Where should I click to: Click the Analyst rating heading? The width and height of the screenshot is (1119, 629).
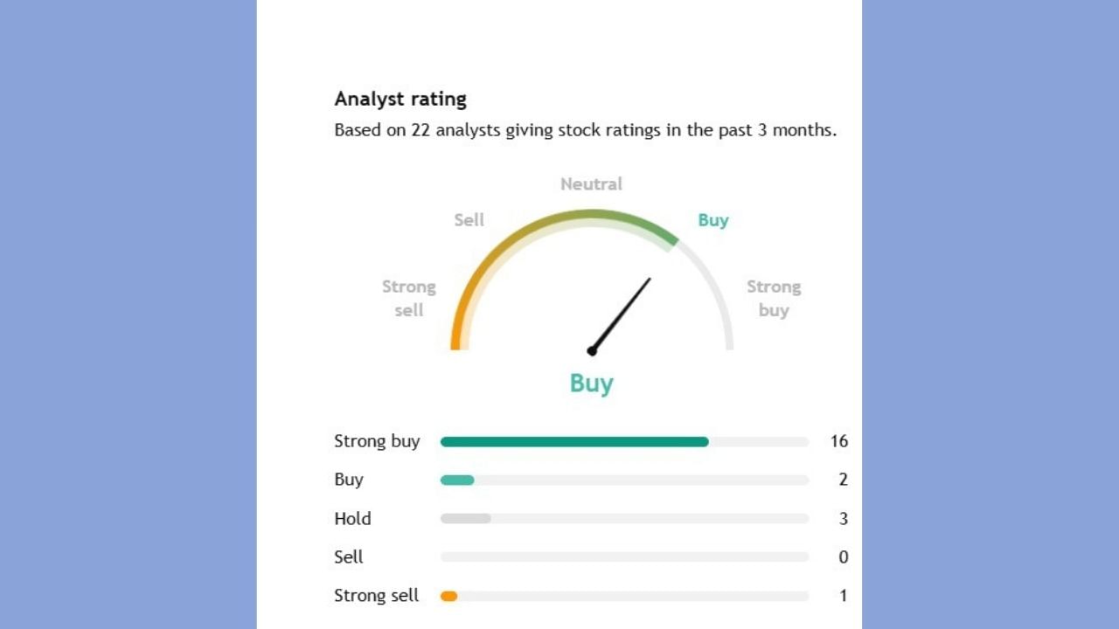coord(400,99)
